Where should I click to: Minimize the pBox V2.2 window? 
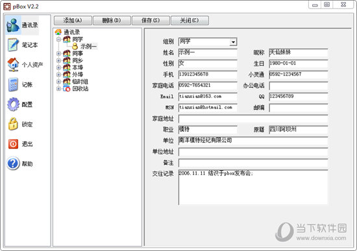point(315,5)
